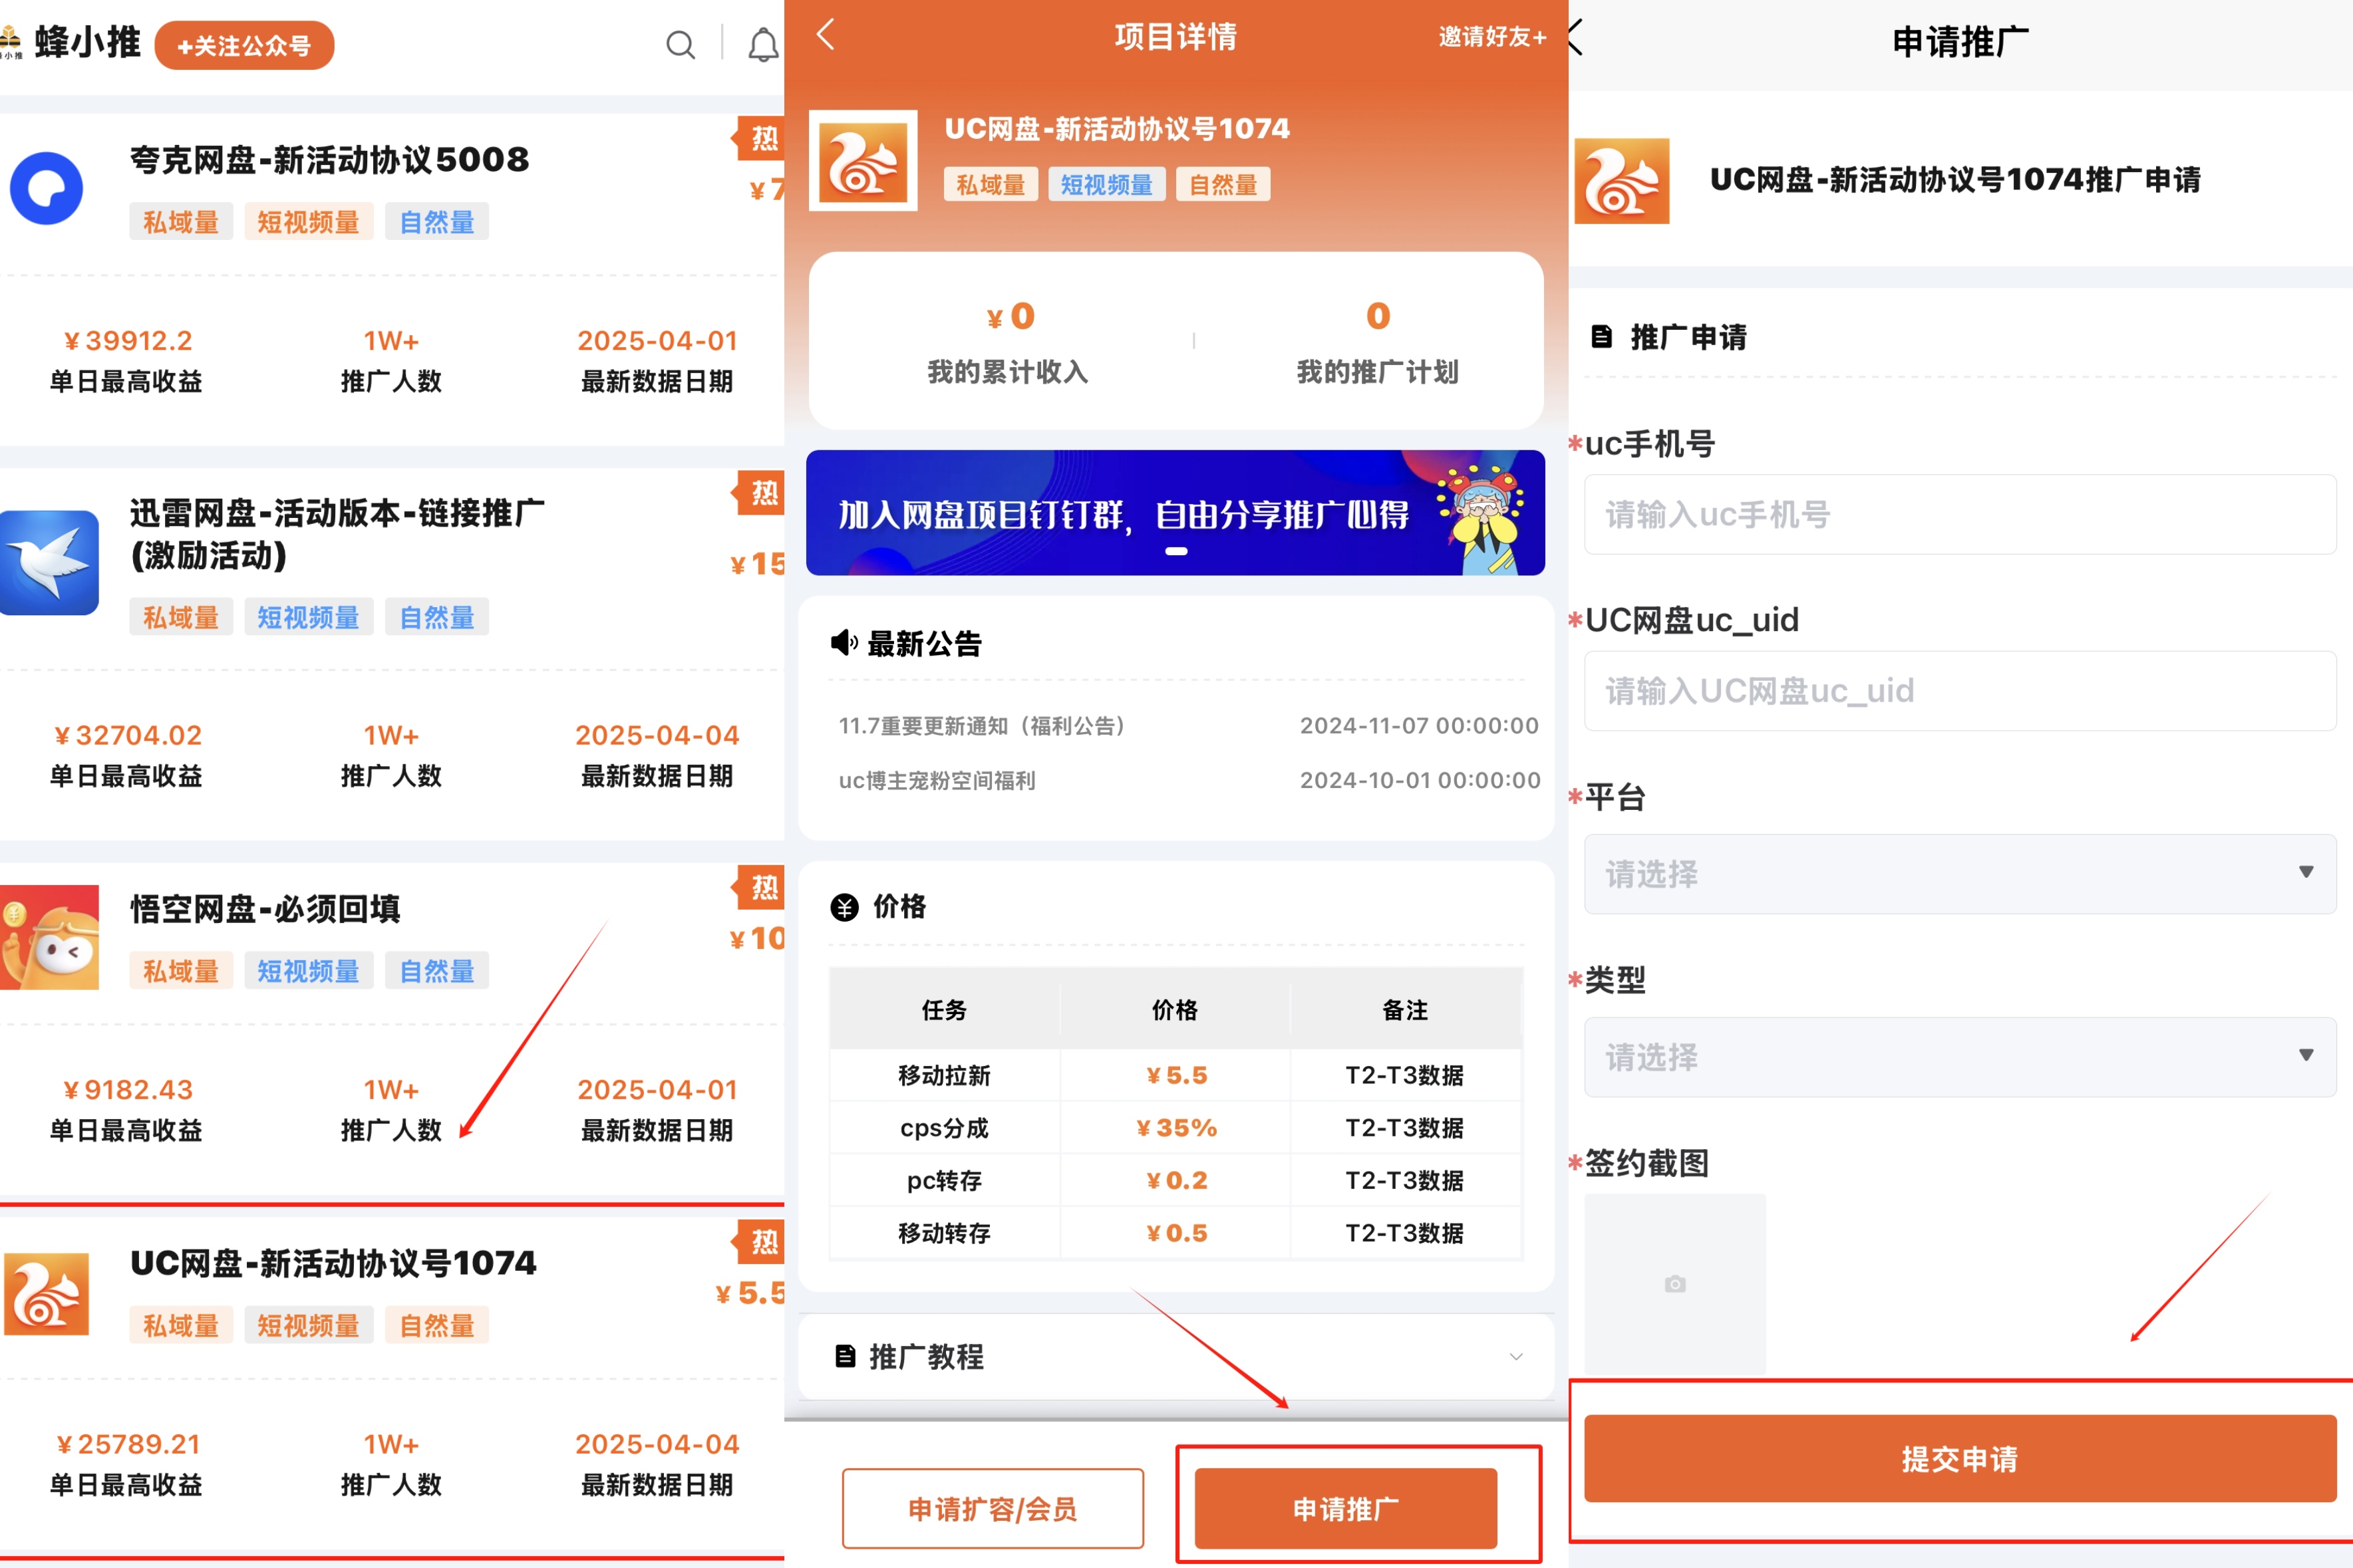Viewport: 2353px width, 1568px height.
Task: Go back from 项目详情 page
Action: [826, 35]
